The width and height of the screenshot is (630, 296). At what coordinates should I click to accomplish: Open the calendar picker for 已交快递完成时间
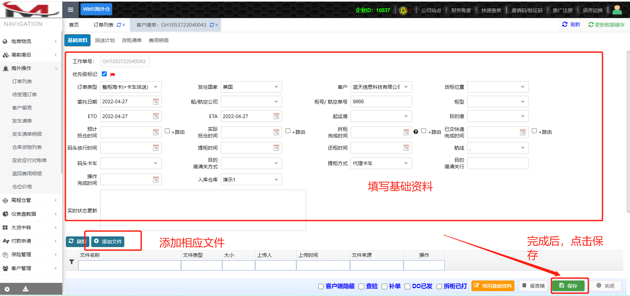[x=523, y=132]
